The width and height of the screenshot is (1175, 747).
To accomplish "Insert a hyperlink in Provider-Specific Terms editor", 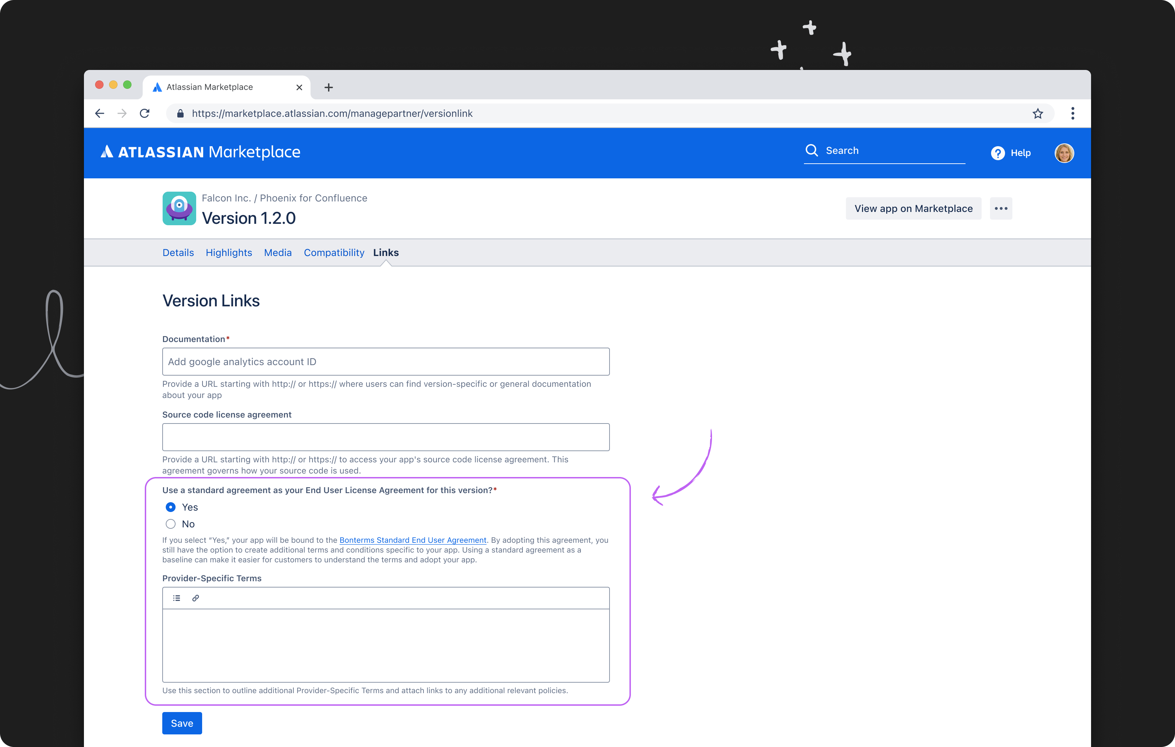I will pyautogui.click(x=195, y=598).
